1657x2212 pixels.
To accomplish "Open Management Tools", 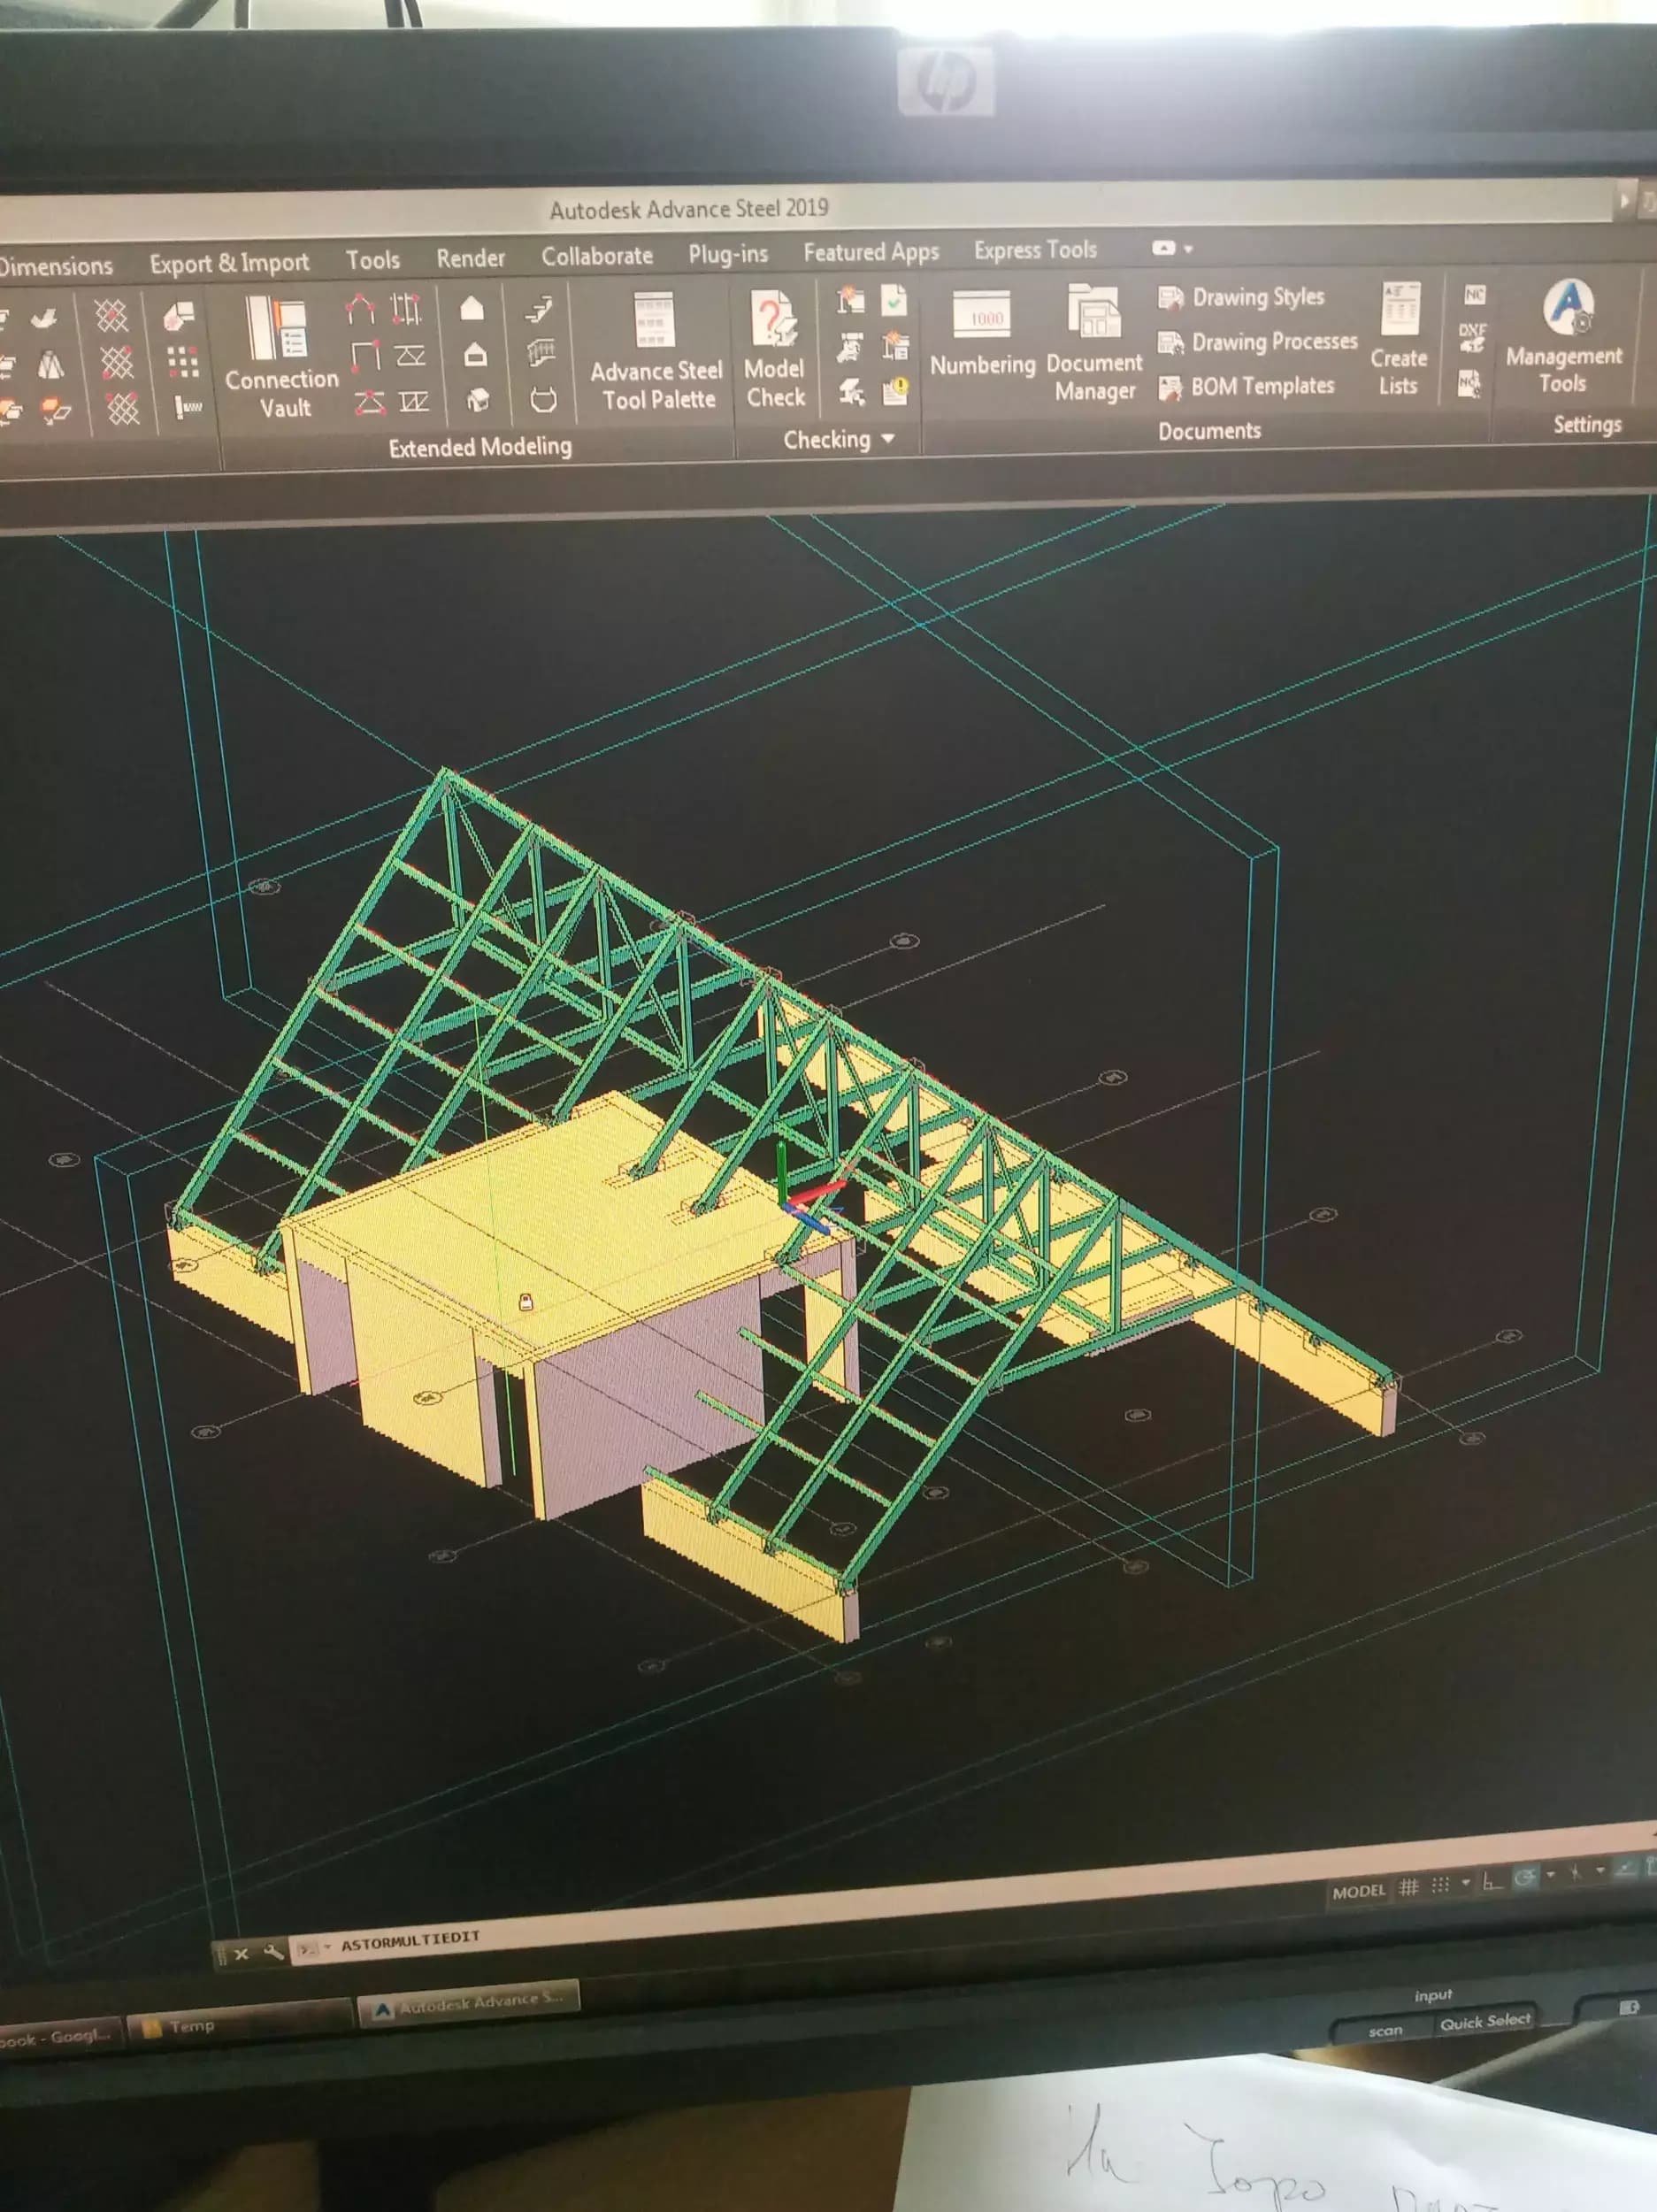I will pos(1564,336).
